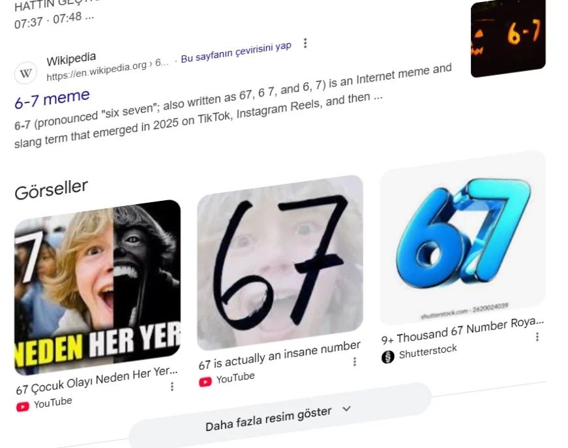
Task: Open the en.wikipedia.org URL breadcrumb
Action: pos(108,70)
